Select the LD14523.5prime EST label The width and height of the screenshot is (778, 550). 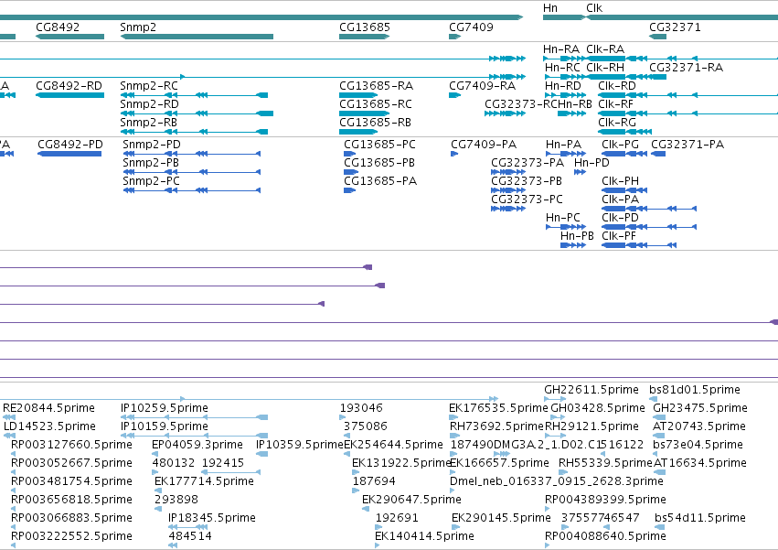point(49,426)
